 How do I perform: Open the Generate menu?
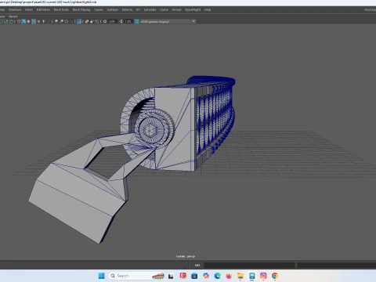tap(150, 9)
